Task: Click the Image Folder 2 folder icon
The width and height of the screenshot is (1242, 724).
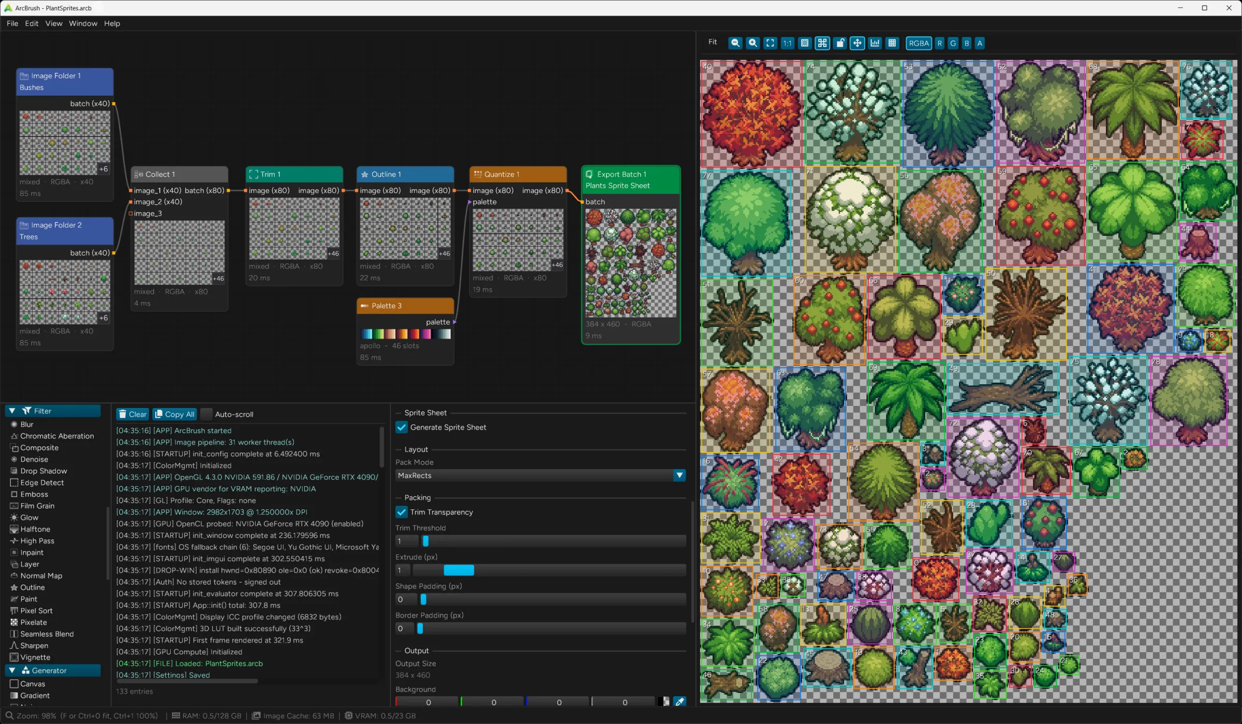Action: [x=24, y=225]
